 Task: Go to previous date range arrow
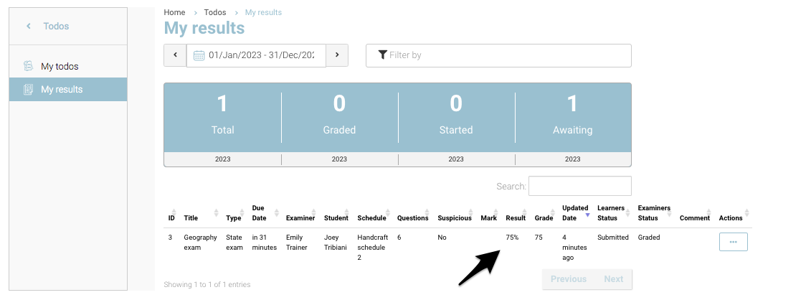[x=175, y=55]
